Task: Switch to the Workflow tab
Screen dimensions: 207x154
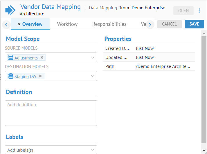Action: (67, 24)
